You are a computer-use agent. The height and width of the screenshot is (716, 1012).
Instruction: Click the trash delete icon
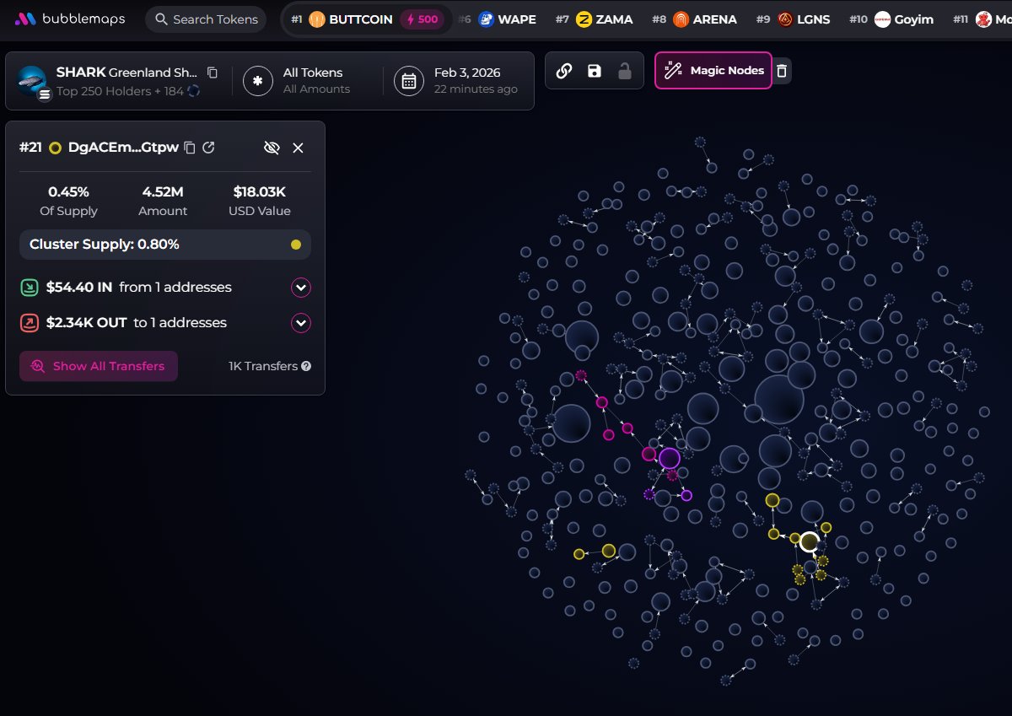tap(782, 71)
